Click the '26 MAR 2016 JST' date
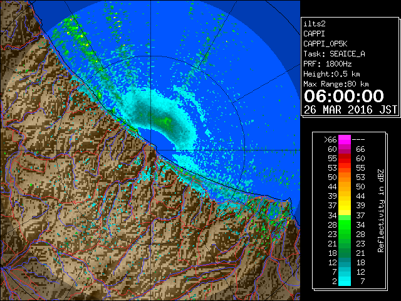 350,110
